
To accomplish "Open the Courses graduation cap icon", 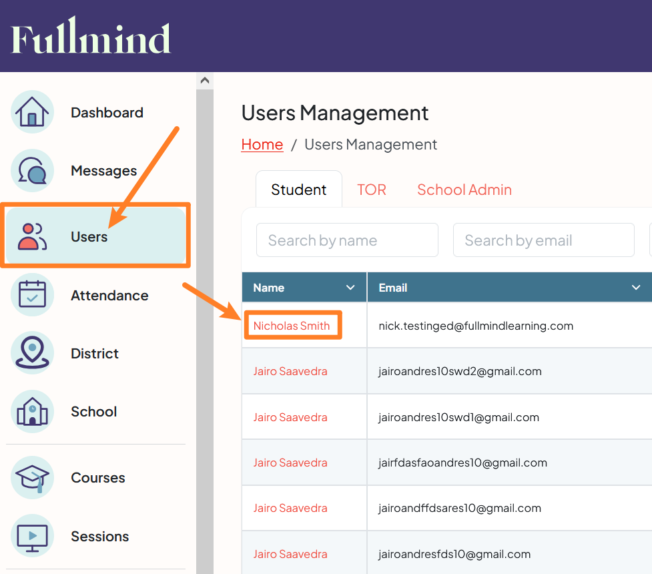I will 32,477.
